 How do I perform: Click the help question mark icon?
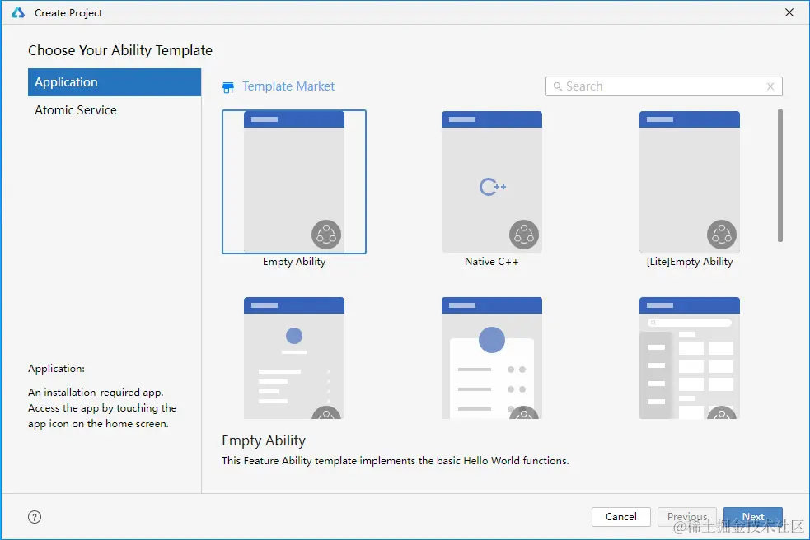(x=35, y=517)
